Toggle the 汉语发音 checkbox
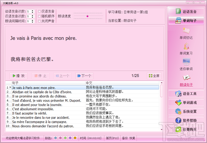 pos(39,11)
